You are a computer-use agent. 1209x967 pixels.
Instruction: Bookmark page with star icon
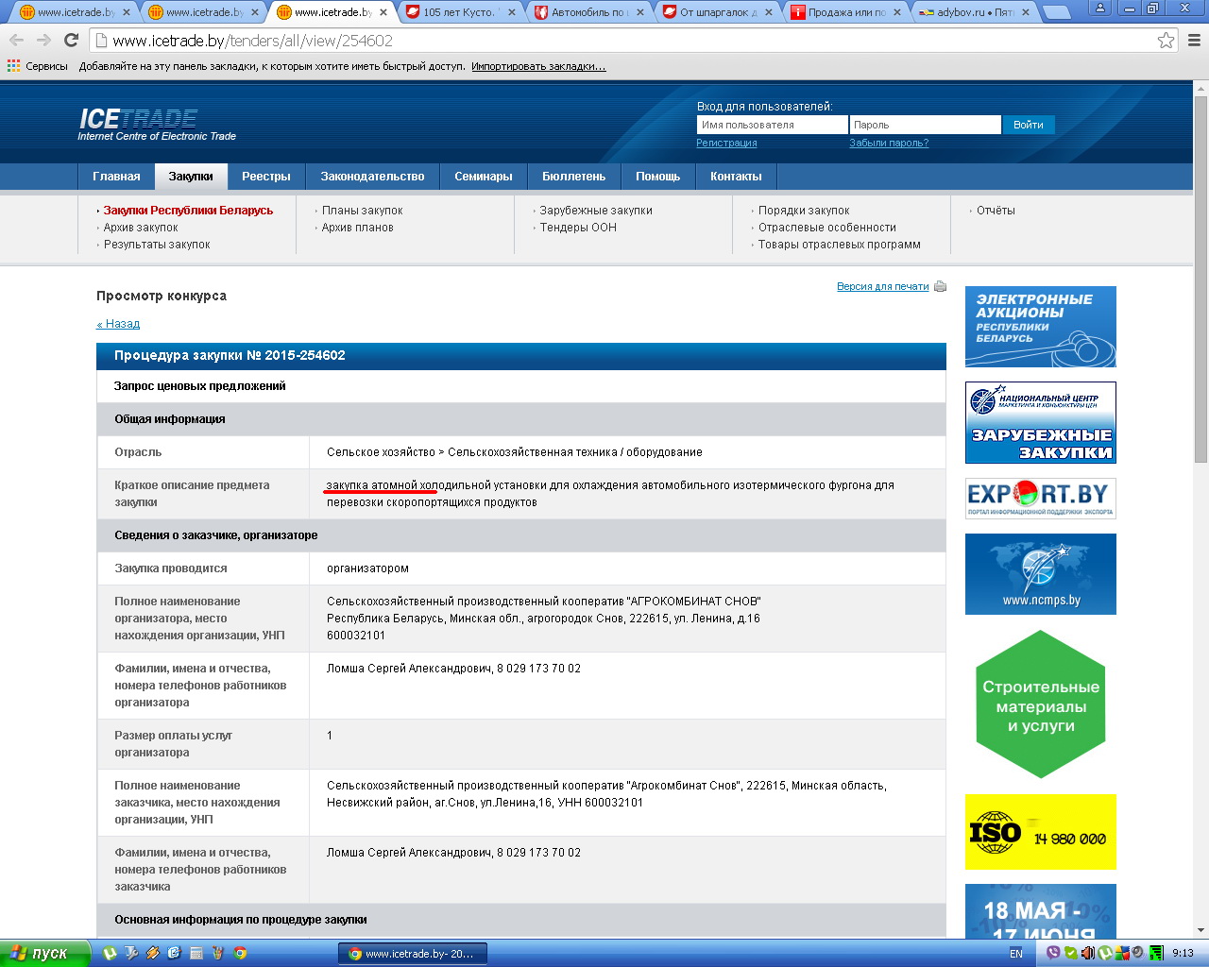click(1166, 41)
